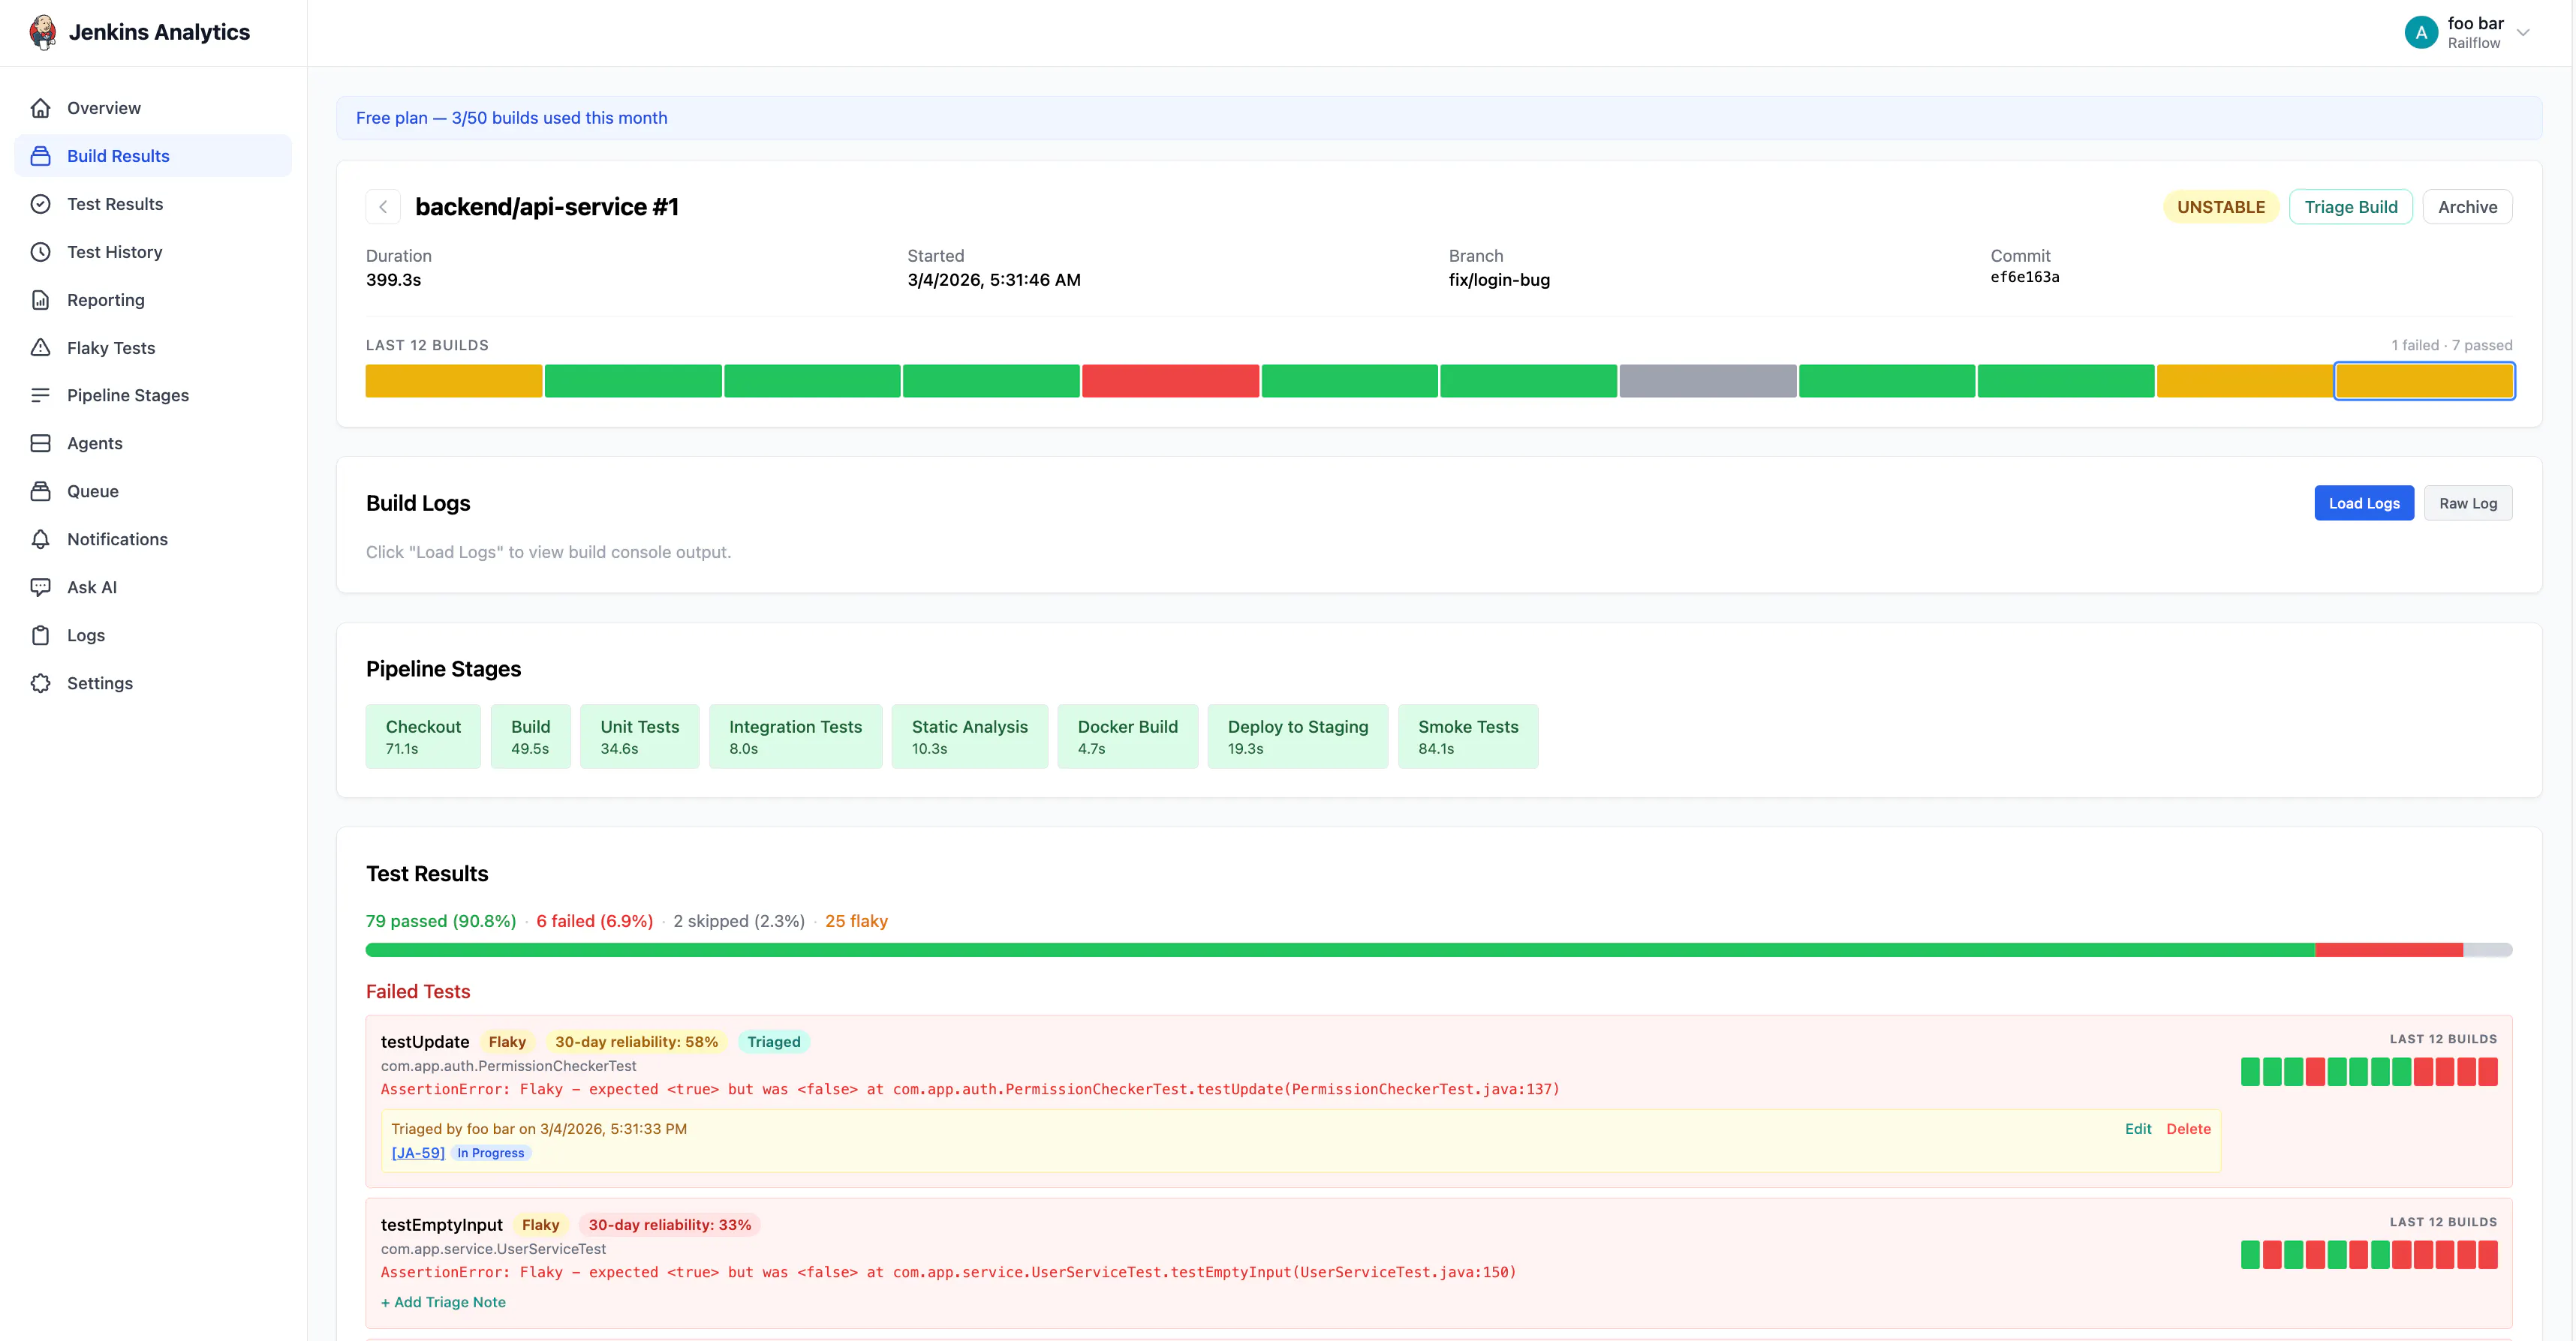Viewport: 2576px width, 1341px height.
Task: Click the Jenkins mascot logo icon
Action: [x=42, y=32]
